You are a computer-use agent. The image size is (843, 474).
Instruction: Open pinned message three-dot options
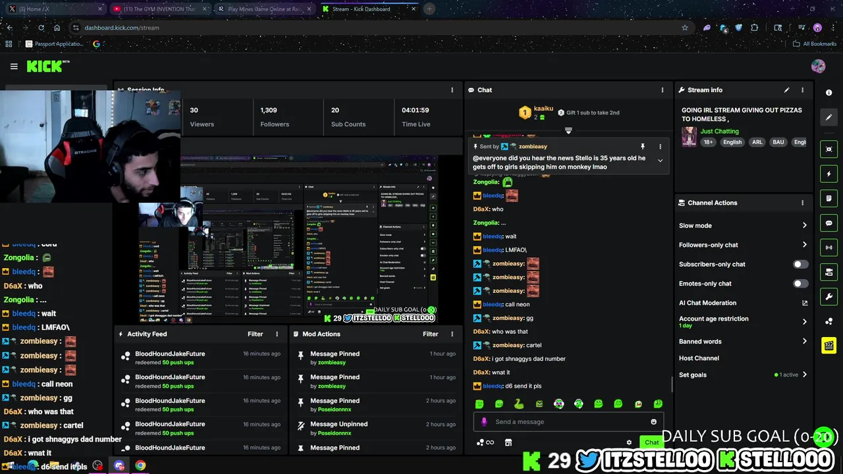(x=660, y=147)
